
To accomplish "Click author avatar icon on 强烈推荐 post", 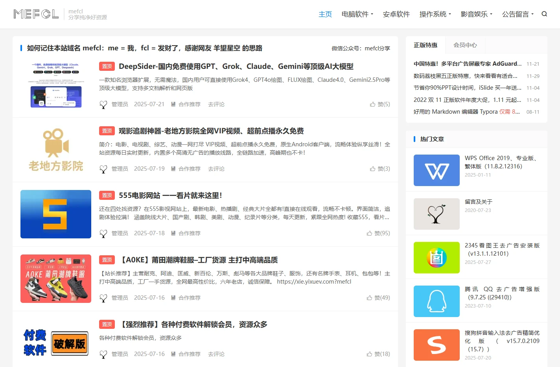I will pyautogui.click(x=103, y=354).
